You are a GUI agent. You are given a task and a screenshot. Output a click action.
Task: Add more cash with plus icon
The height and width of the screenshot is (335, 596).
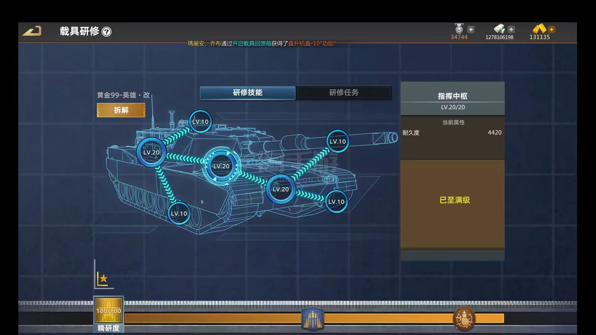coord(511,29)
